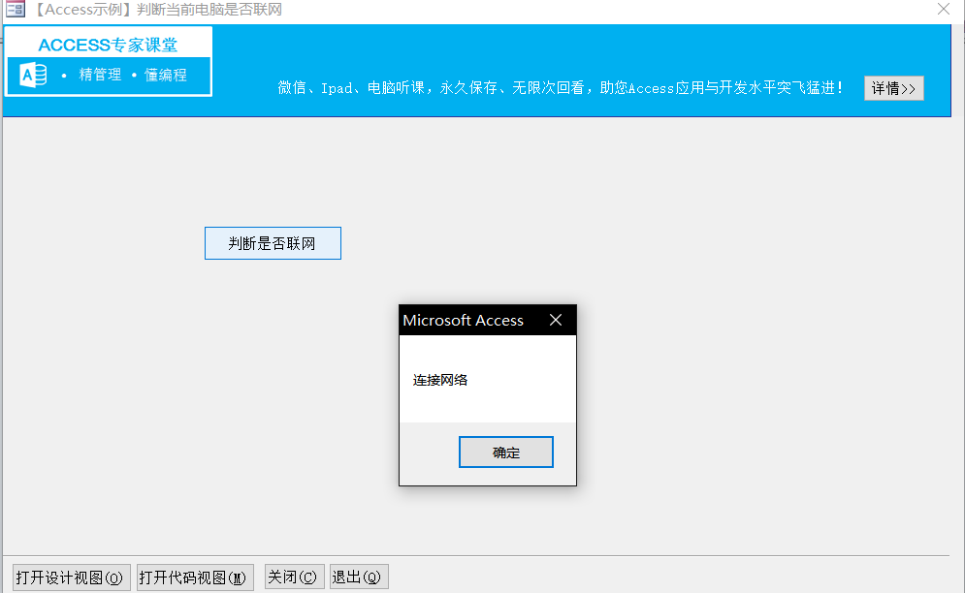Click the form icon in title bar
The height and width of the screenshot is (593, 965).
coord(15,9)
